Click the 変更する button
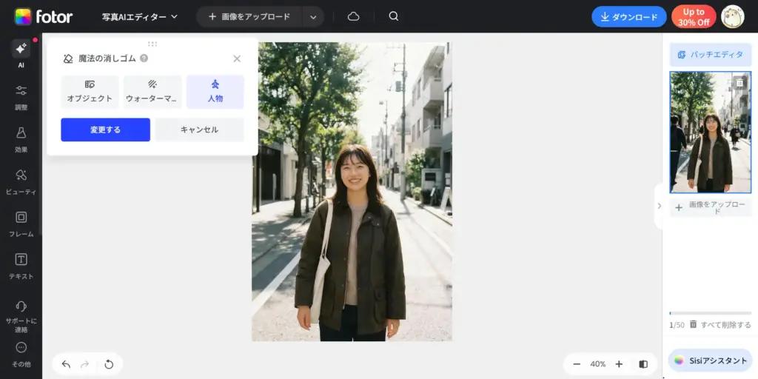Viewport: 758px width, 379px height. 105,130
